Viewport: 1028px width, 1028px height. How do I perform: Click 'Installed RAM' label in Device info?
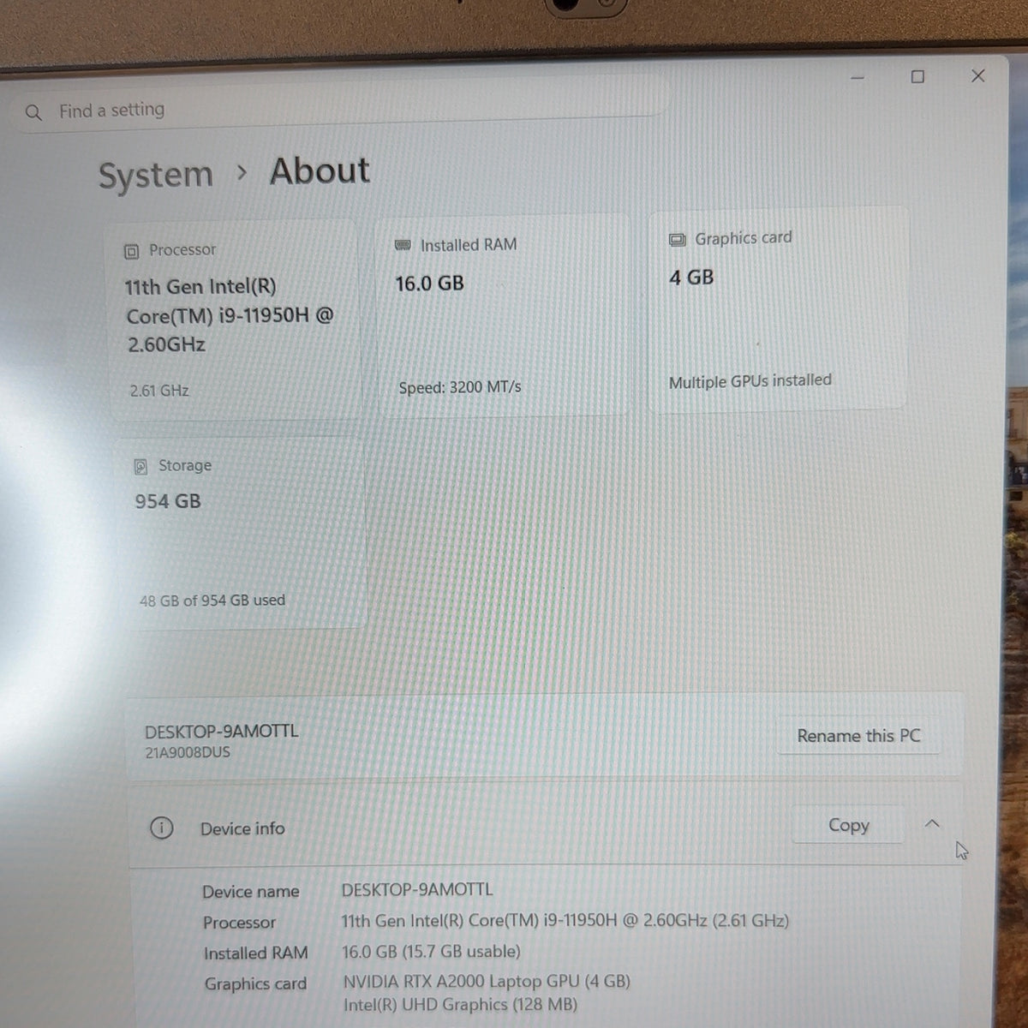click(256, 953)
